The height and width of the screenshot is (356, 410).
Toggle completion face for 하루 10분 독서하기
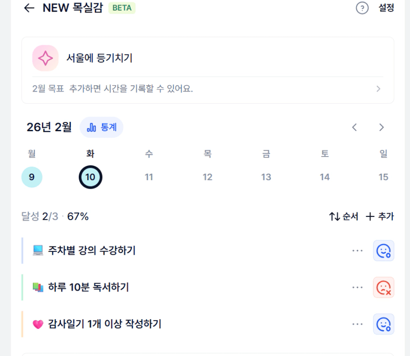pos(383,287)
